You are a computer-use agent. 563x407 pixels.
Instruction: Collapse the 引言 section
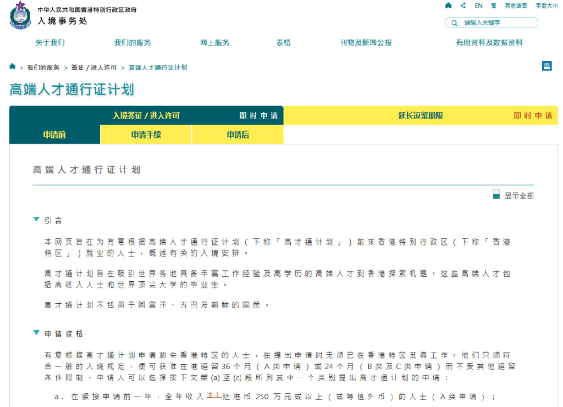pos(36,220)
